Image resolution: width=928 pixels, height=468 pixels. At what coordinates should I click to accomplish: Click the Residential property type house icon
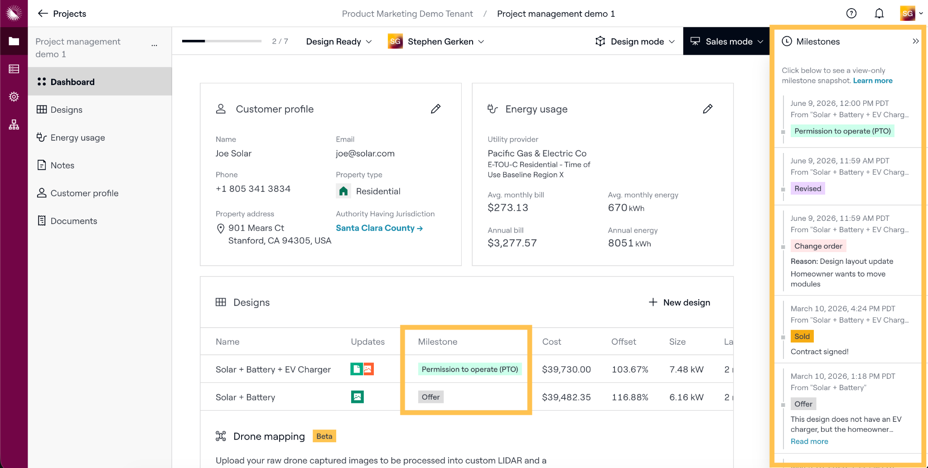(x=343, y=191)
